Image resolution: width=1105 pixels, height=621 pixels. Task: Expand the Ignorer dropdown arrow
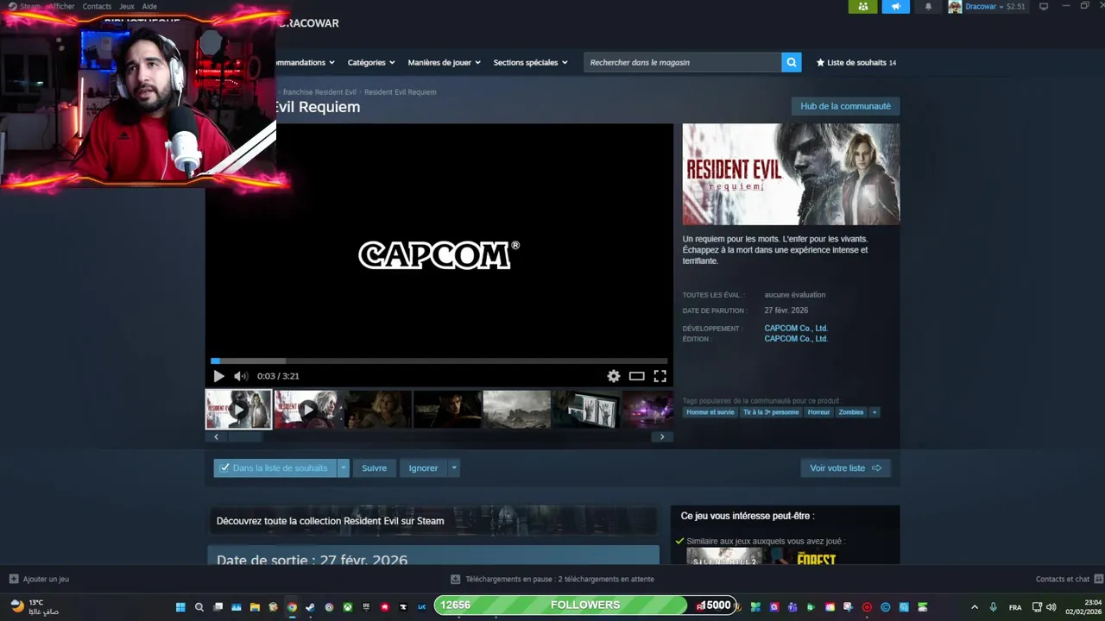453,467
